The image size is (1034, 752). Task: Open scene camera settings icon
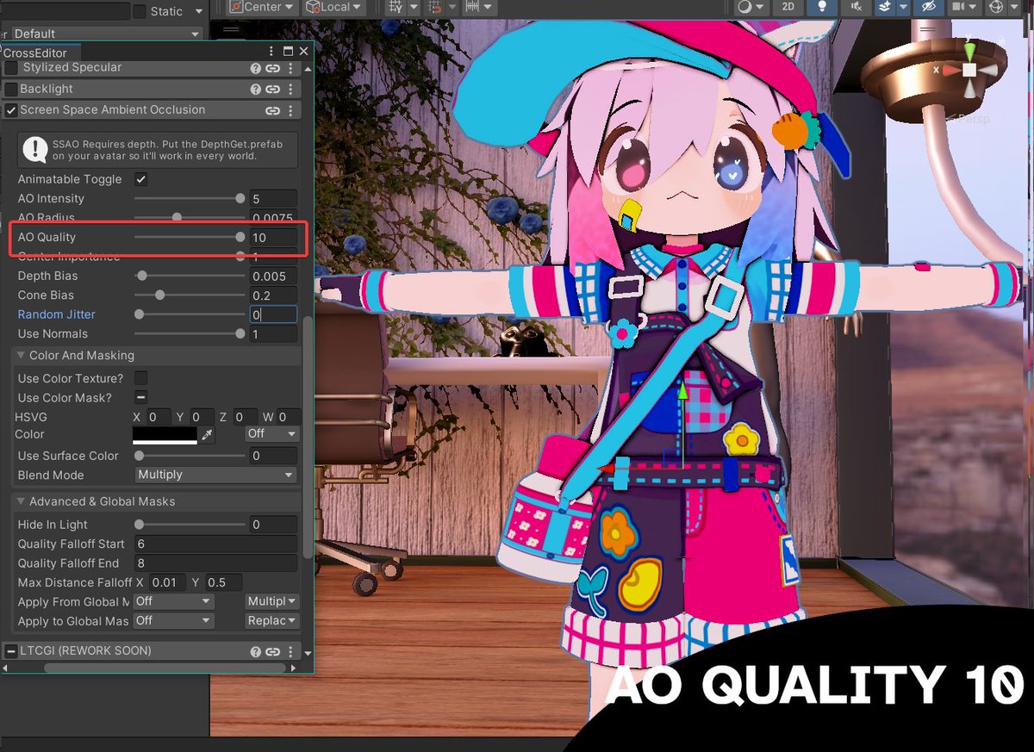(957, 7)
